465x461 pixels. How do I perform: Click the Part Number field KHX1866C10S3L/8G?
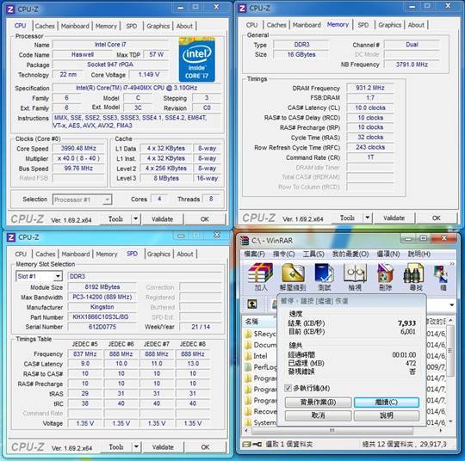101,317
